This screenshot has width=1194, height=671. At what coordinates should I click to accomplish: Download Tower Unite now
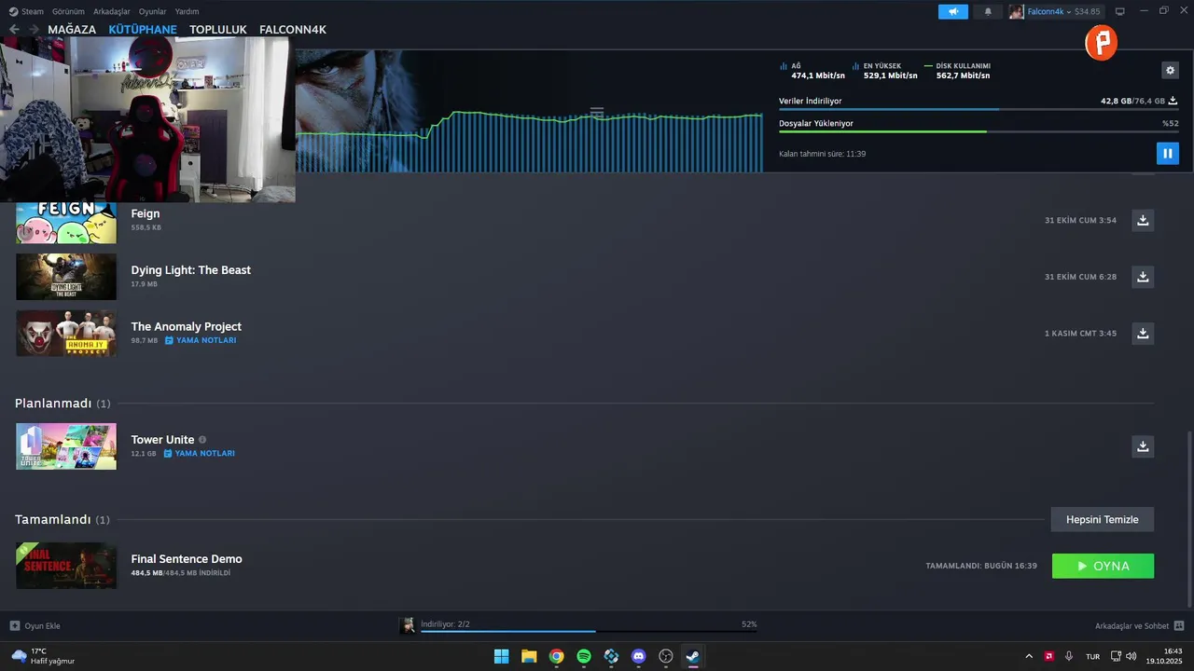(1143, 446)
